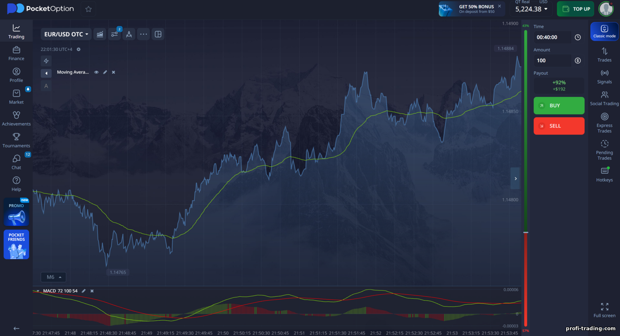
Task: Click the PROMO megaphone banner
Action: pos(17,212)
